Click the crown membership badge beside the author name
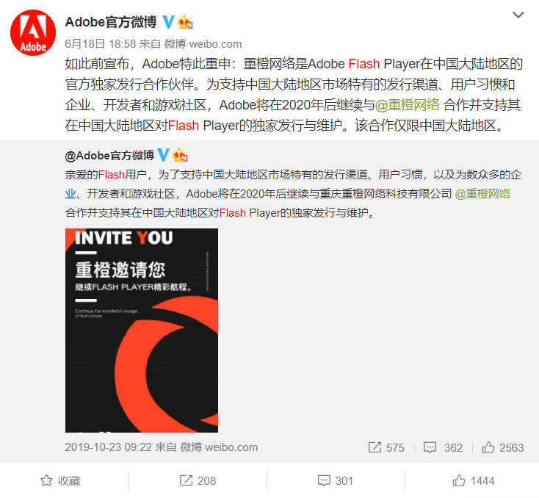 point(185,22)
